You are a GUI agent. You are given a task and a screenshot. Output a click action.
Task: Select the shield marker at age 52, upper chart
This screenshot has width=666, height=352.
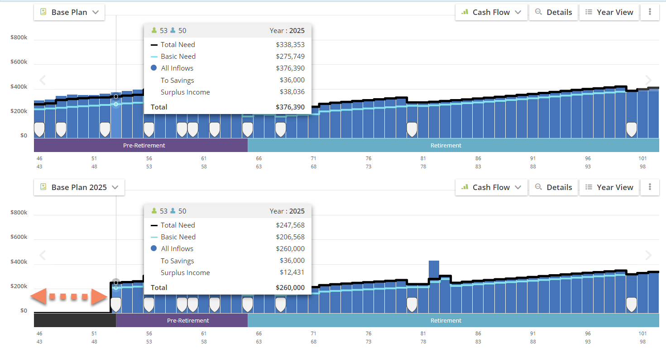[105, 129]
